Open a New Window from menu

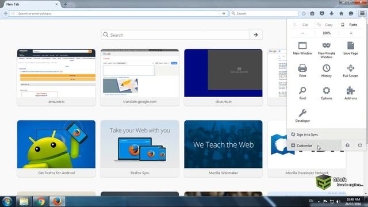click(302, 48)
